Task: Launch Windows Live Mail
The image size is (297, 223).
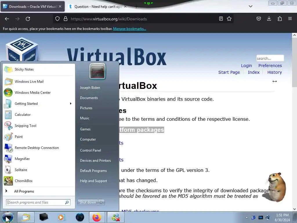Action: (x=39, y=82)
